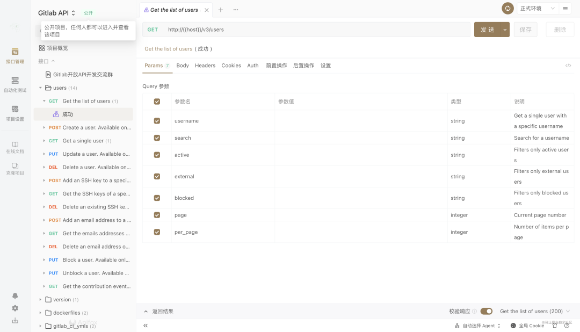Image resolution: width=580 pixels, height=332 pixels.
Task: Click the shirt theme icon in status bar
Action: 555,326
